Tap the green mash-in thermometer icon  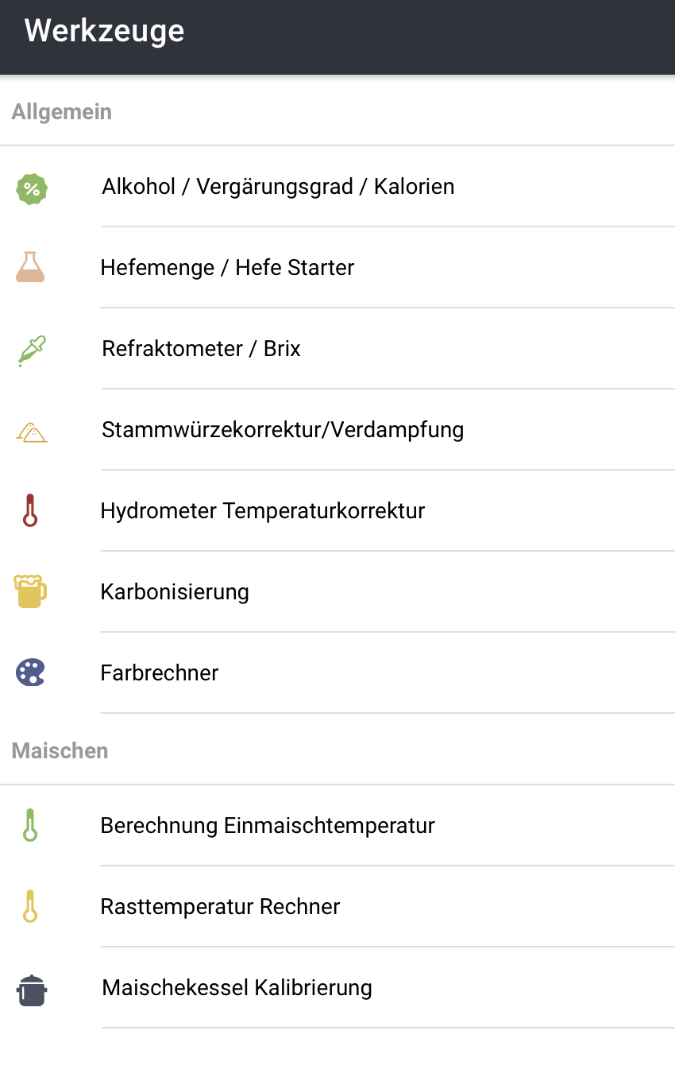(30, 825)
